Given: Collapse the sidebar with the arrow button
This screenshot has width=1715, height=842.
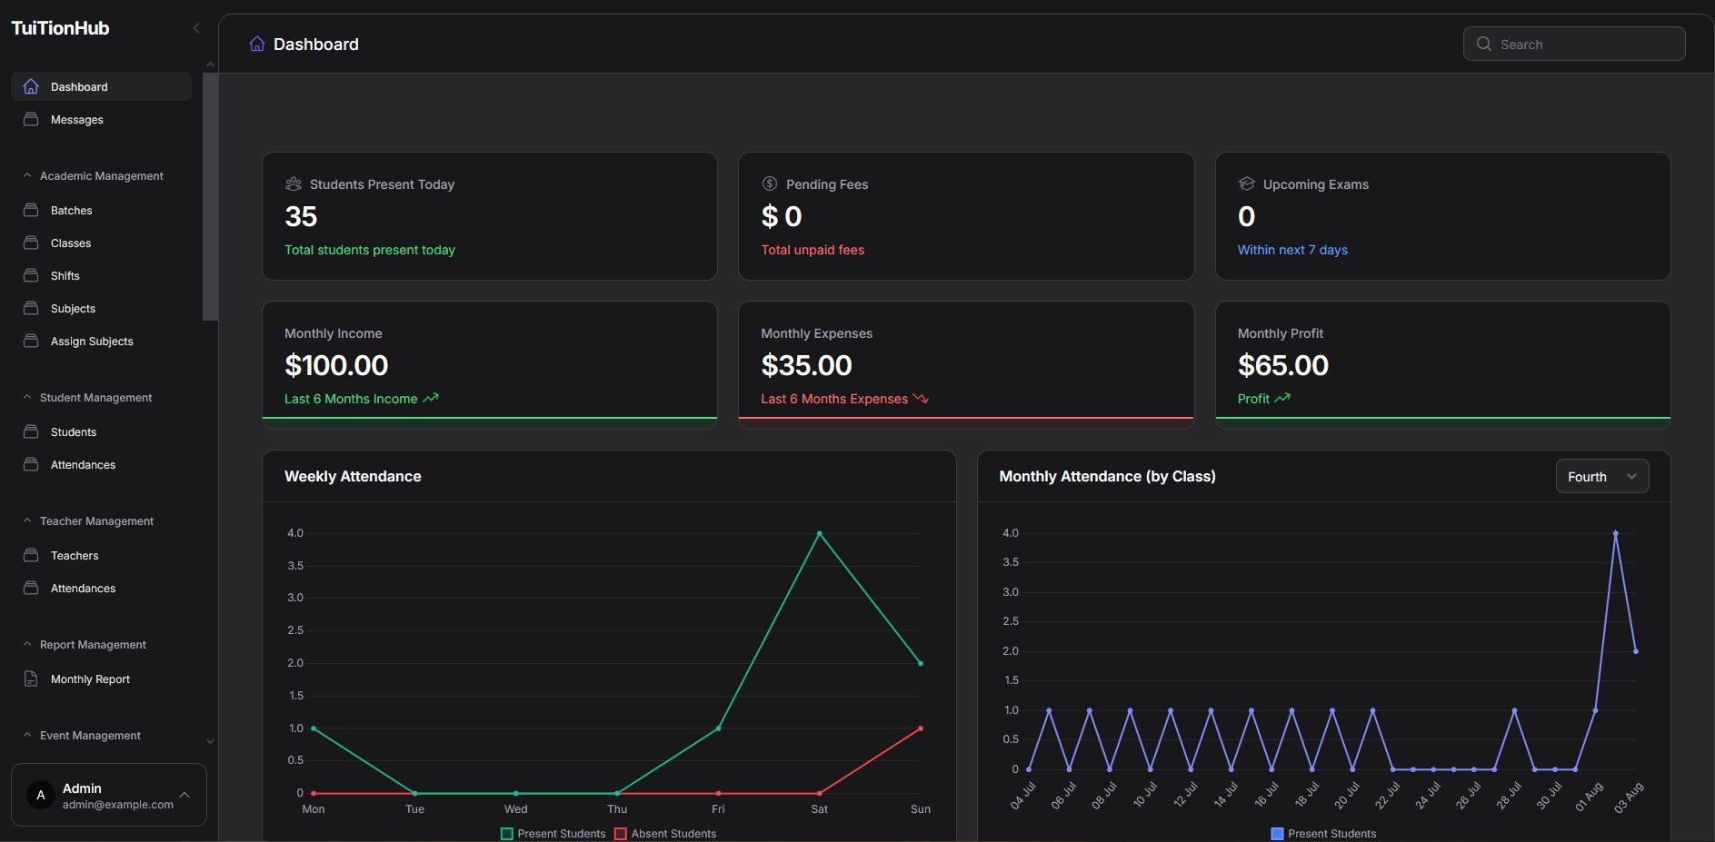Looking at the screenshot, I should (196, 28).
